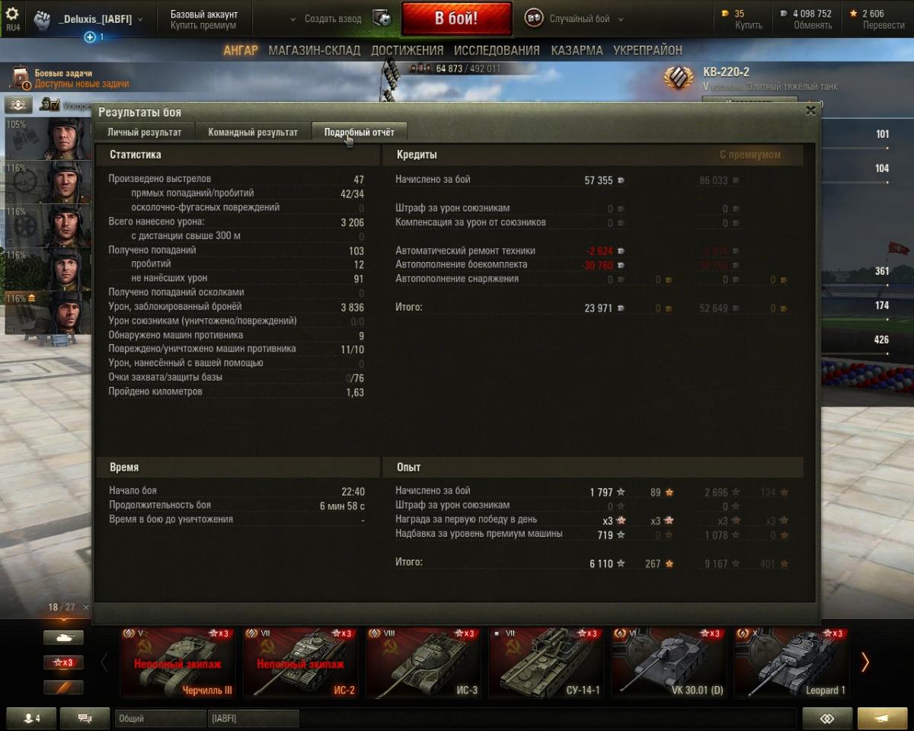Viewport: 914px width, 731px height.
Task: Click the Боевые задачи scroll icon
Action: (x=21, y=78)
